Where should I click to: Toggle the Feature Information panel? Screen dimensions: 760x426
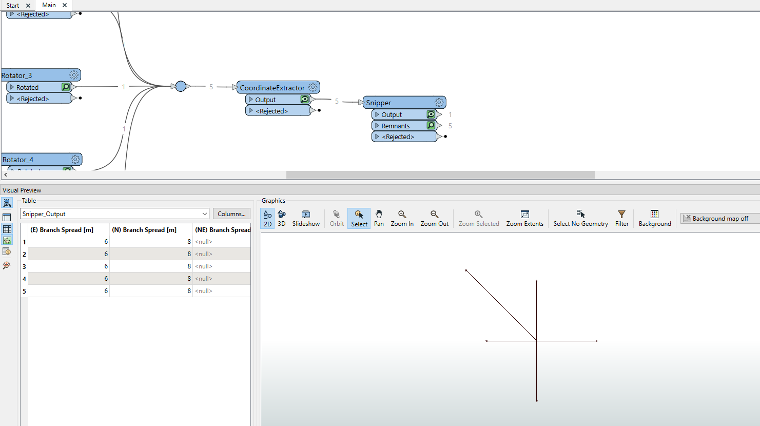coord(7,251)
